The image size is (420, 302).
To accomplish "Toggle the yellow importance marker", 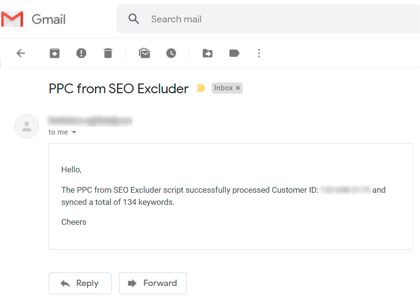I will (x=201, y=88).
